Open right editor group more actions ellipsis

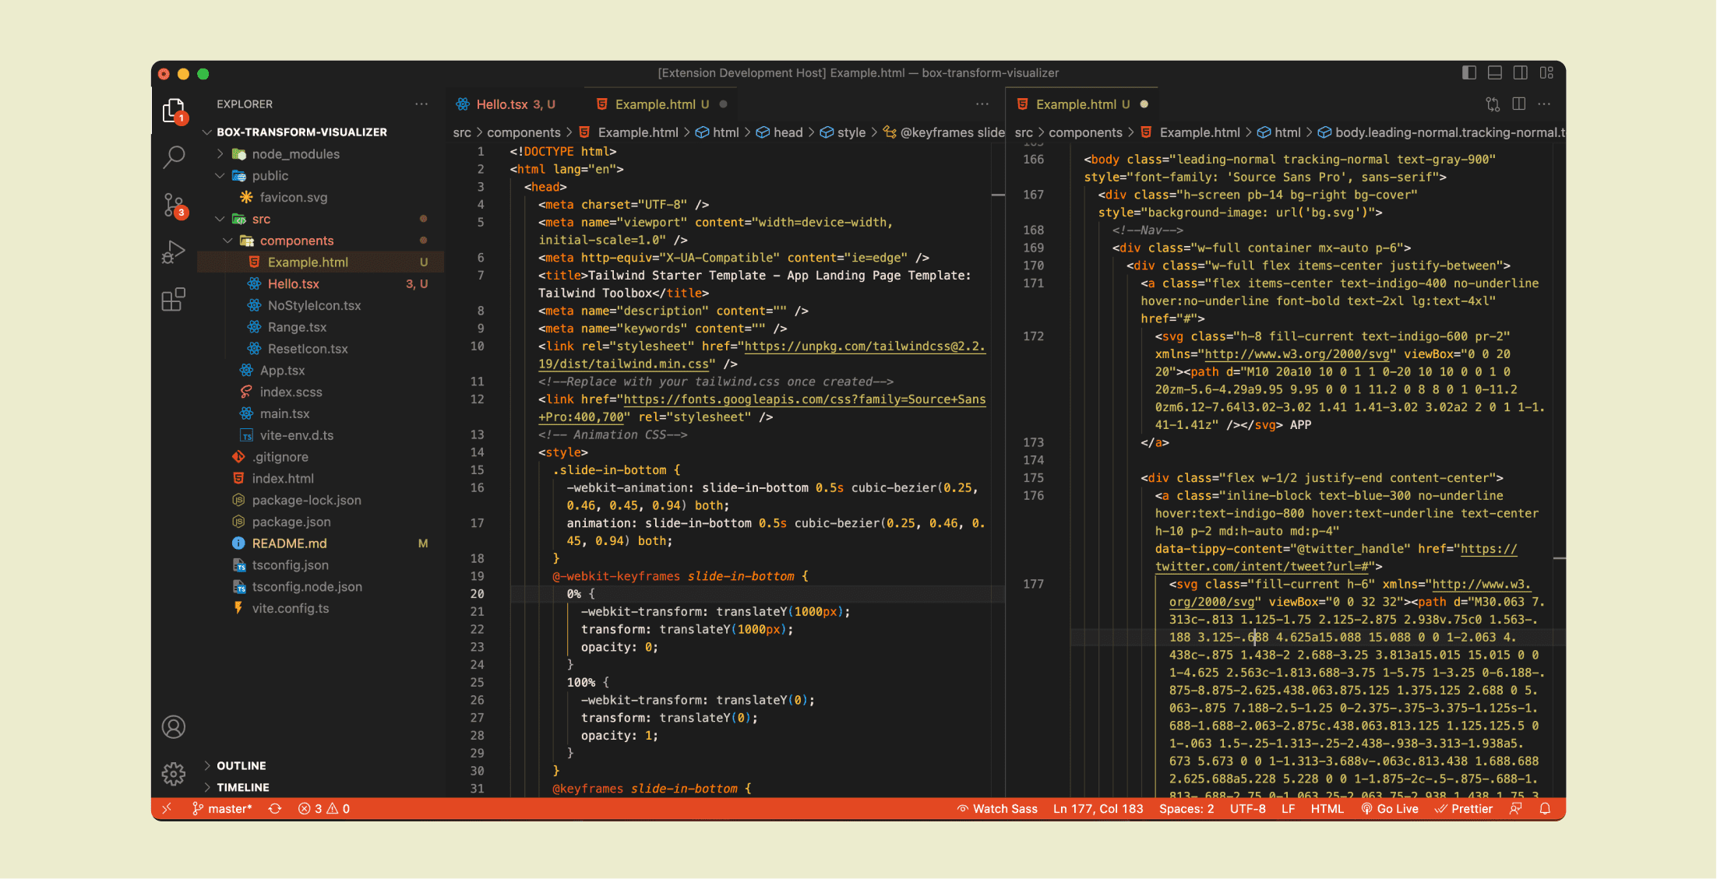[x=1544, y=104]
